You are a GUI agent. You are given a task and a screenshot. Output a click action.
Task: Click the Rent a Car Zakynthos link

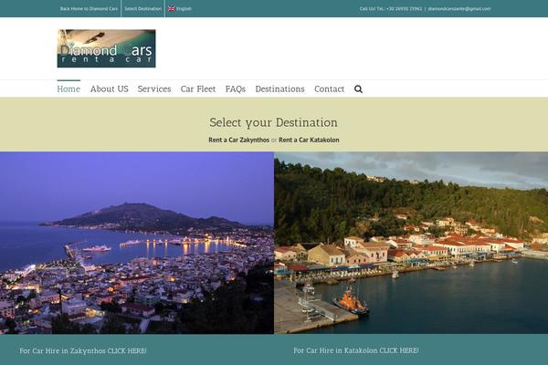coord(238,140)
